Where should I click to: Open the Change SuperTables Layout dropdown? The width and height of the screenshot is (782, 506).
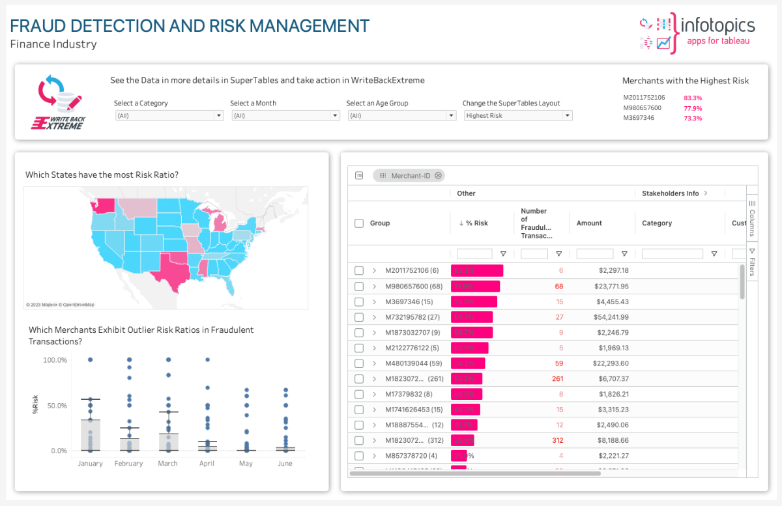point(517,115)
